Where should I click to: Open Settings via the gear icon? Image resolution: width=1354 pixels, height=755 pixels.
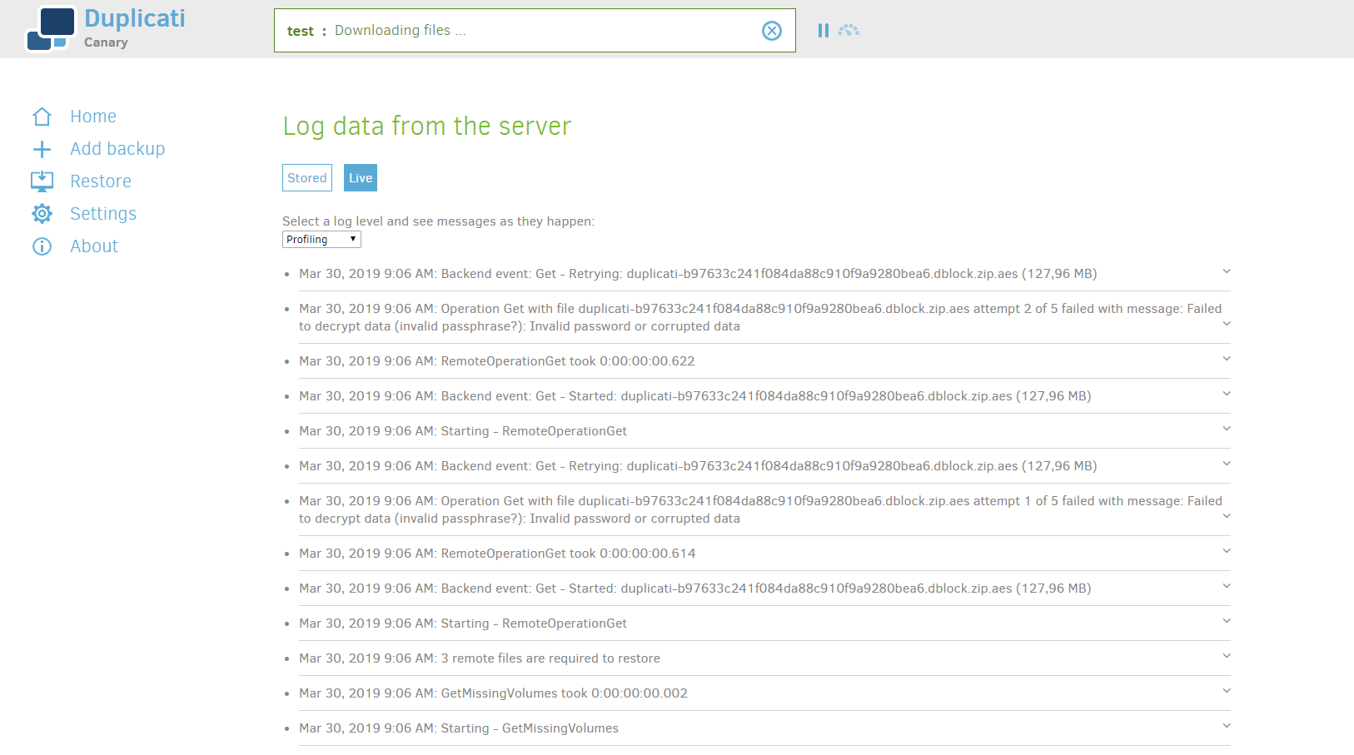click(42, 213)
